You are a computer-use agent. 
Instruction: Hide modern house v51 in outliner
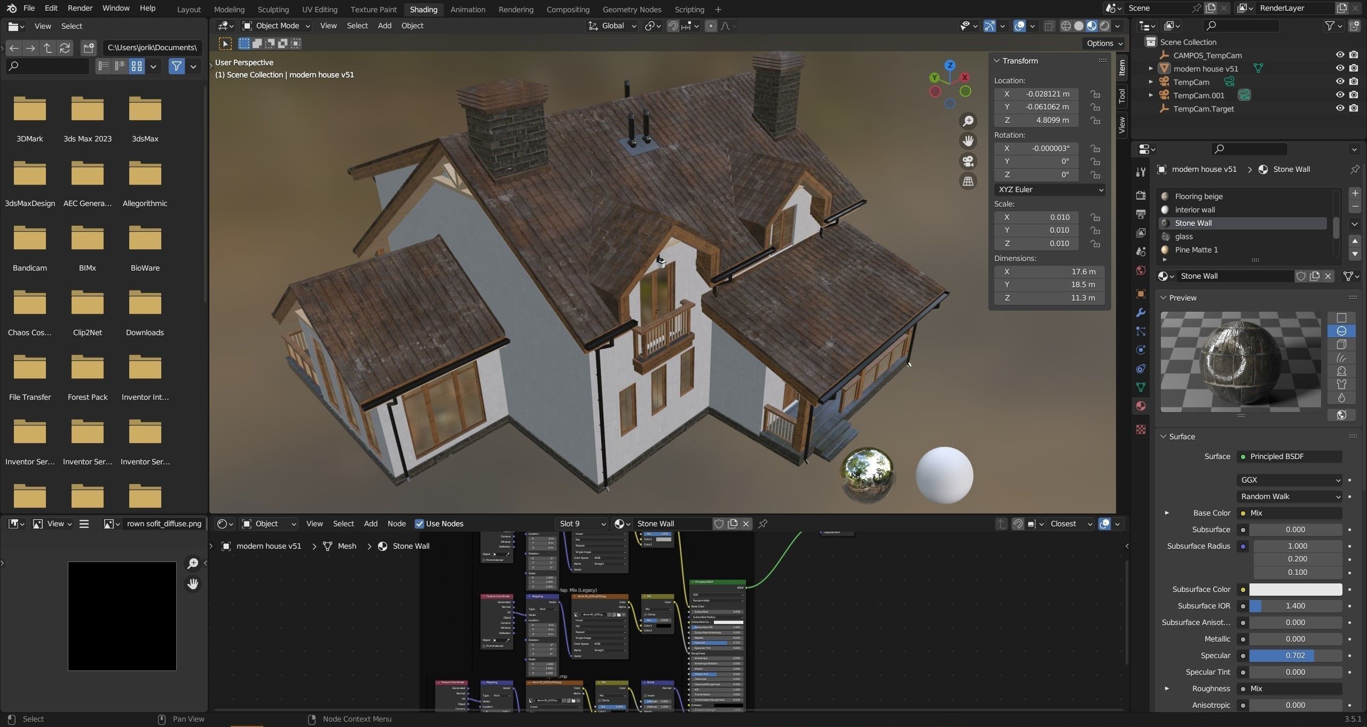(1340, 68)
